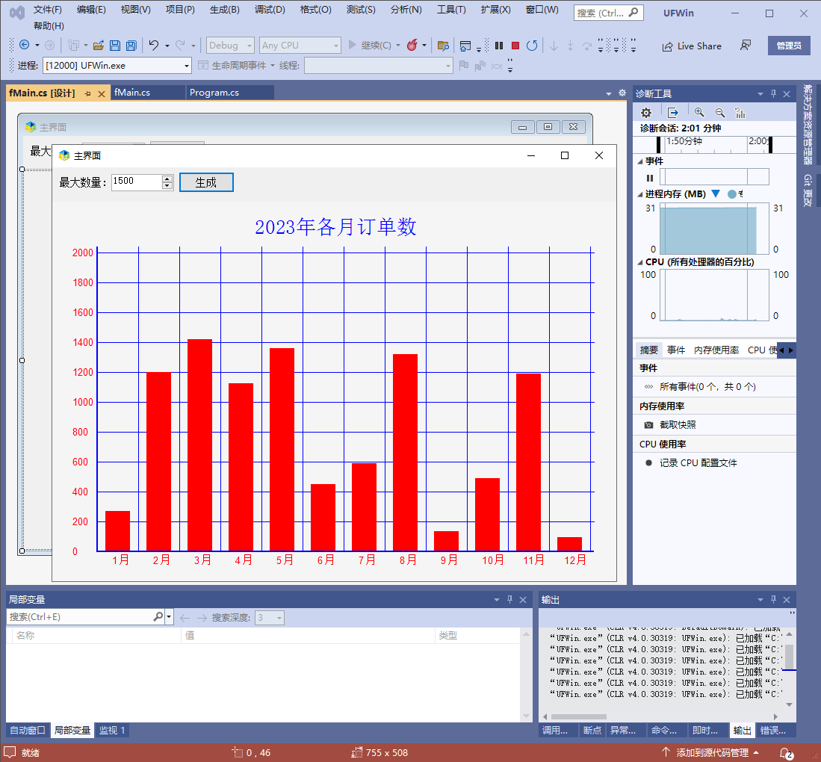Pin the 诊断工具 panel
This screenshot has width=821, height=762.
(773, 93)
